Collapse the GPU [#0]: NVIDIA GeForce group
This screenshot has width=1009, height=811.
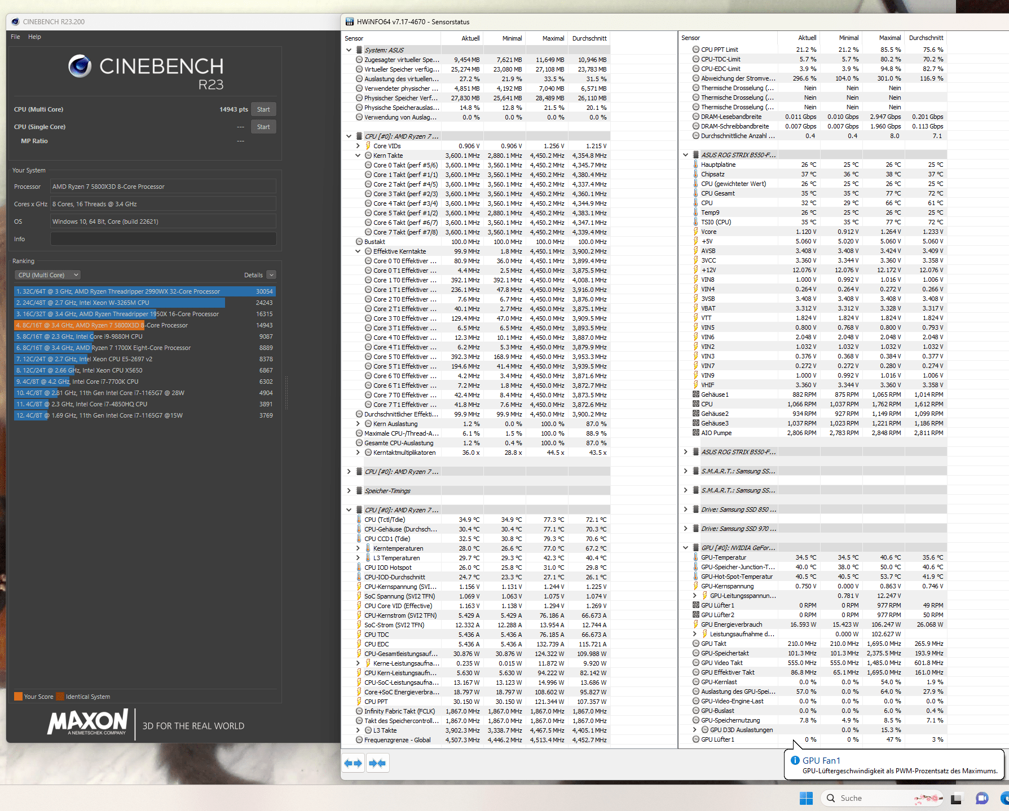pyautogui.click(x=685, y=548)
